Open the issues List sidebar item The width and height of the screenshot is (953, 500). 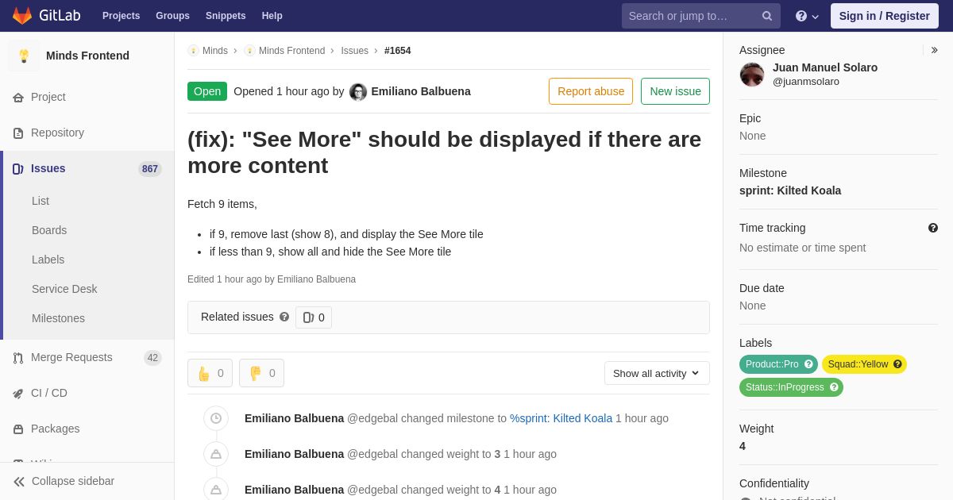pyautogui.click(x=41, y=201)
